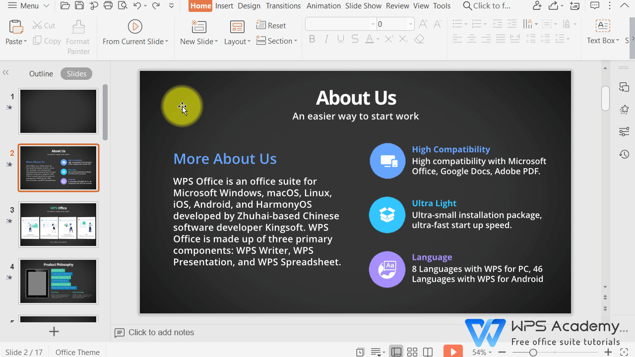This screenshot has width=635, height=357.
Task: Click the New Slide icon
Action: [199, 27]
